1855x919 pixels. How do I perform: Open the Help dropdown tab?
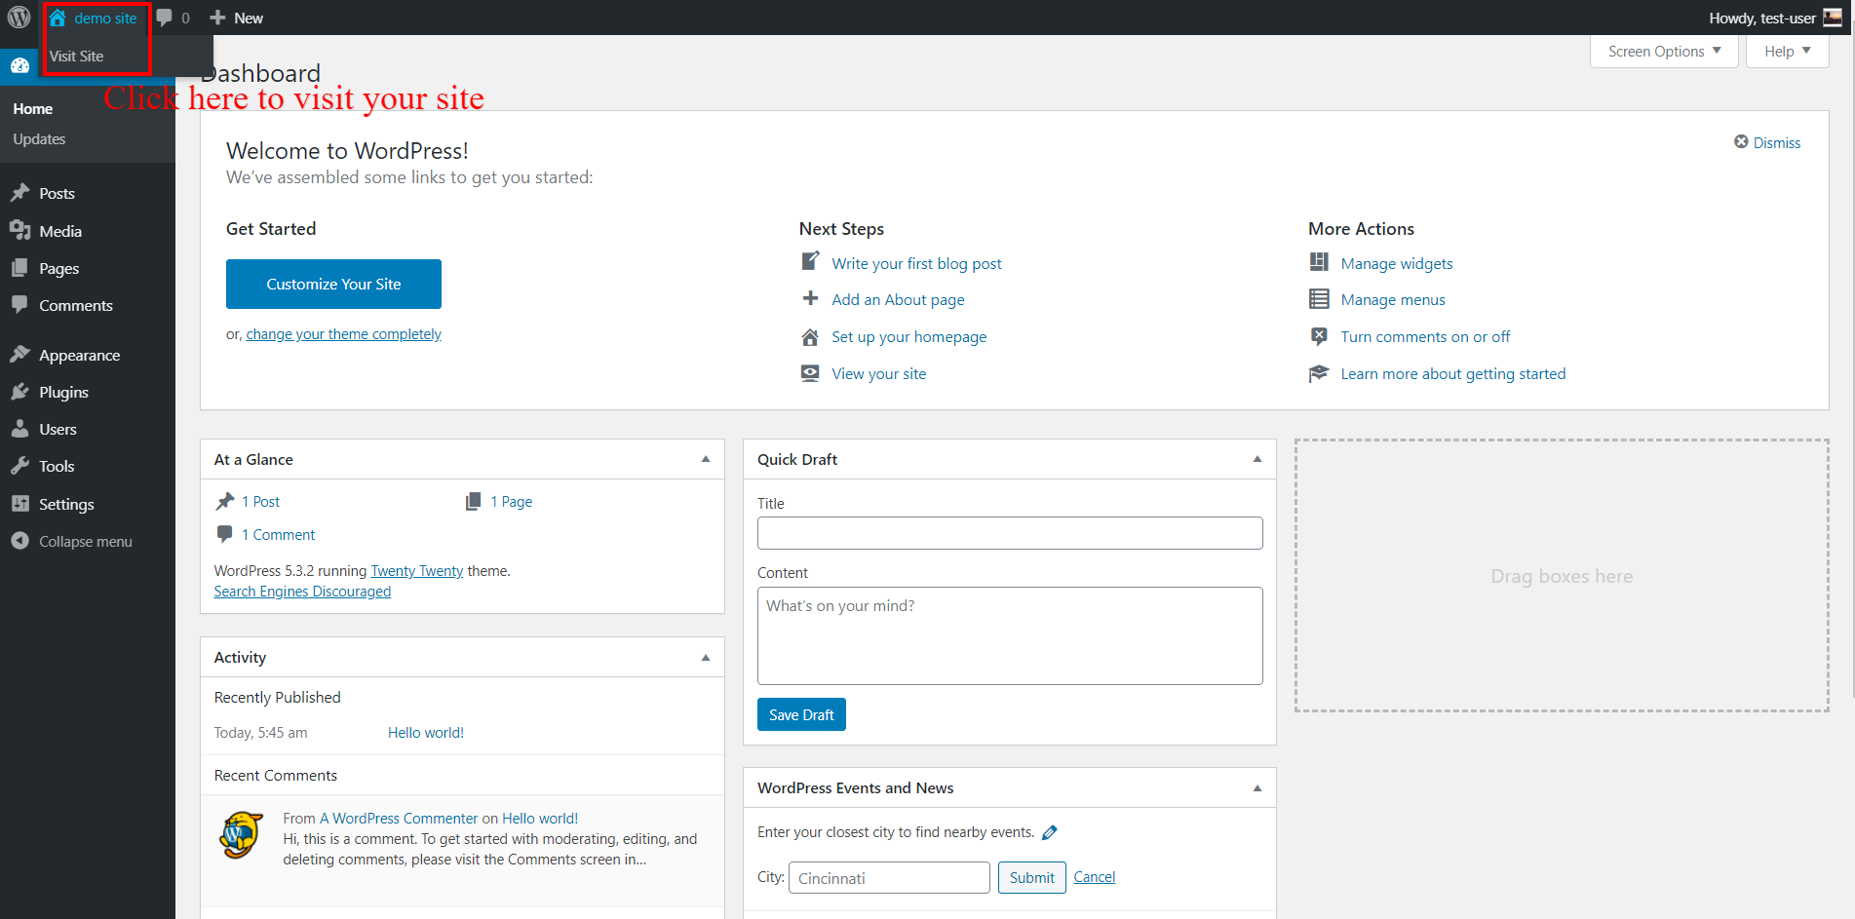coord(1787,52)
